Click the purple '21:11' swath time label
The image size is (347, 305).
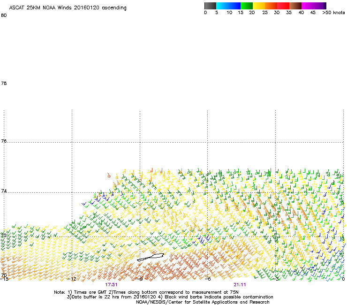(240, 285)
